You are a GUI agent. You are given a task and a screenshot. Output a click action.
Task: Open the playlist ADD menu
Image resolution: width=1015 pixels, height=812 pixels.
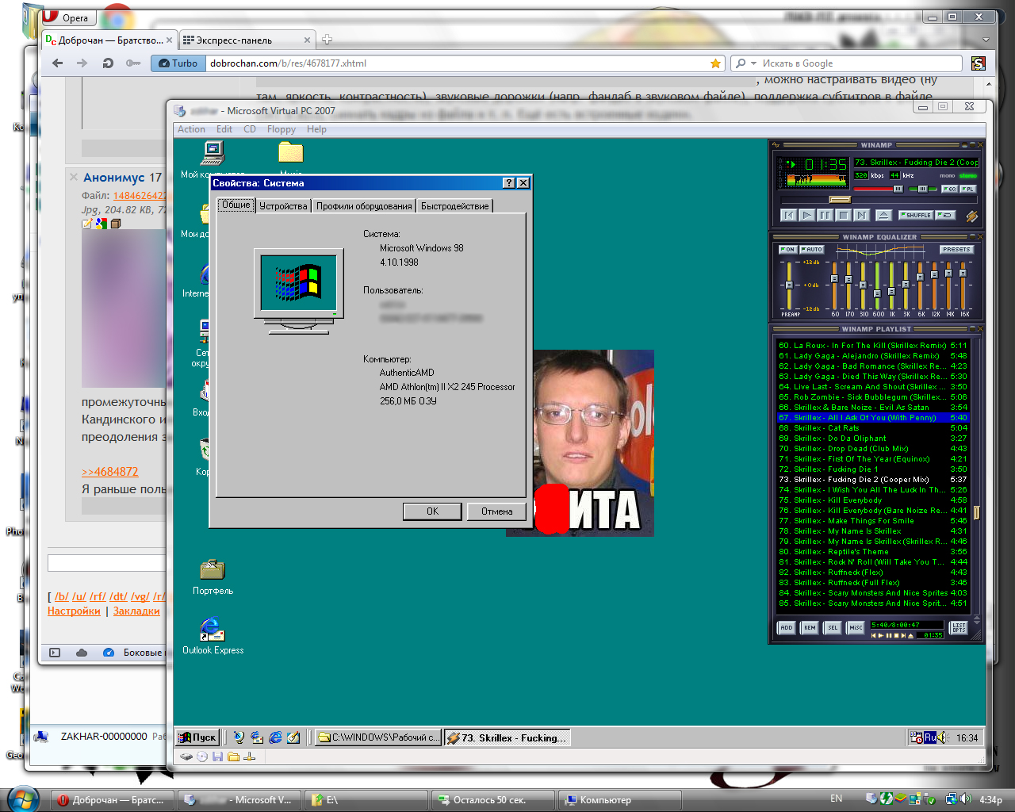click(786, 627)
